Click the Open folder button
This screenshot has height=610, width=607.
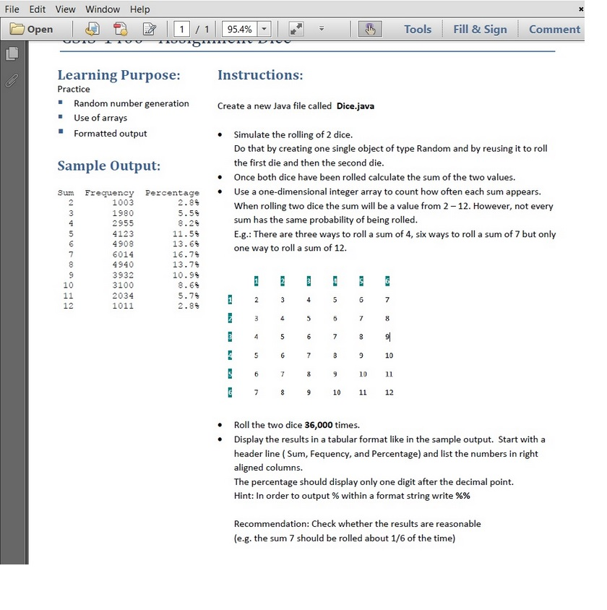pyautogui.click(x=32, y=29)
